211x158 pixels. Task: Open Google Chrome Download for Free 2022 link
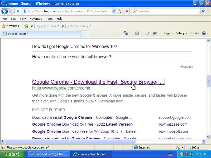[82, 124]
